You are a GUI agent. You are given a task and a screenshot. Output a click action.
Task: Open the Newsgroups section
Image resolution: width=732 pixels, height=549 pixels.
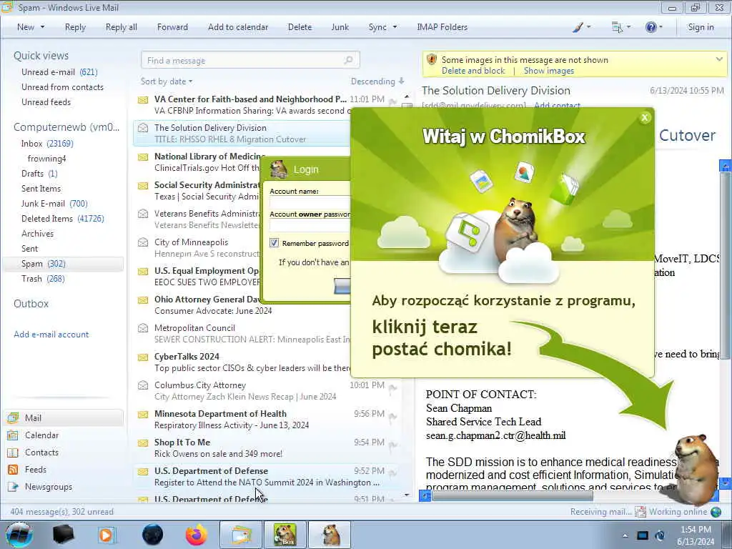pyautogui.click(x=49, y=486)
